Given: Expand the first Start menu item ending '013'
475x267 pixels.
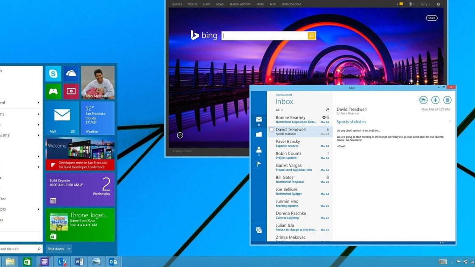Looking at the screenshot, I should [x=39, y=114].
